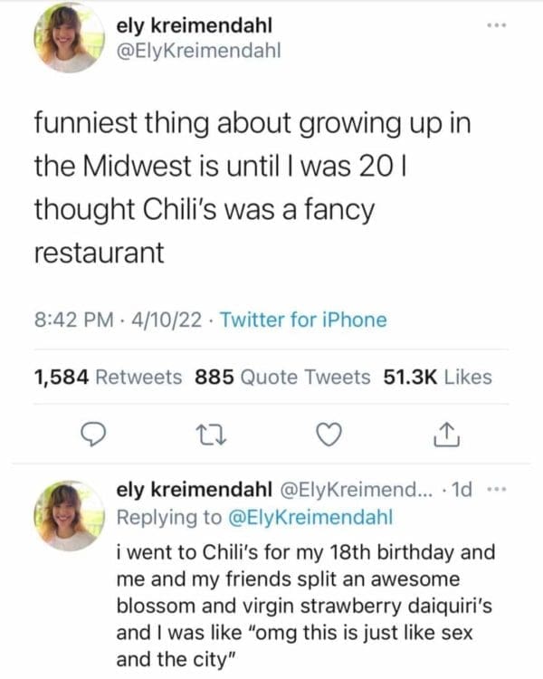This screenshot has width=543, height=679.
Task: View the 885 Quote Tweets list
Action: [x=282, y=377]
